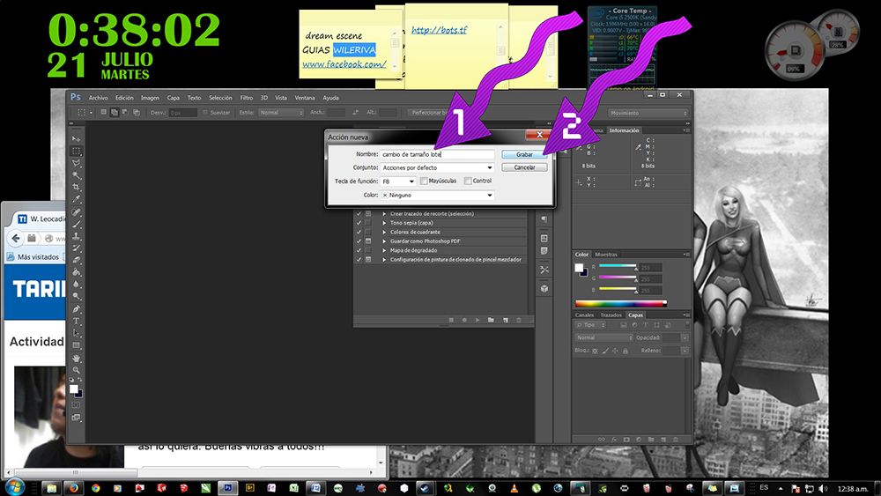
Task: Toggle checkmark for 'Guardar como Photoshop PDF' action
Action: pos(359,241)
